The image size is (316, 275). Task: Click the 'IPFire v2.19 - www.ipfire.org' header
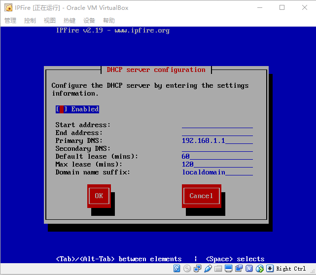coord(113,30)
